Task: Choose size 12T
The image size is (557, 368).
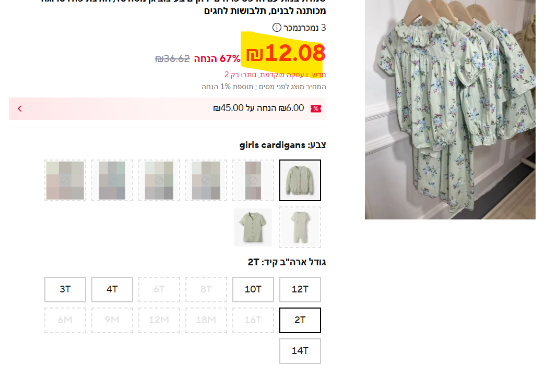Action: [300, 290]
